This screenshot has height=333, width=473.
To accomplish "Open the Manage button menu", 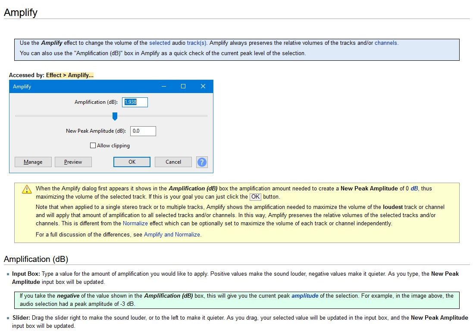I will click(33, 162).
